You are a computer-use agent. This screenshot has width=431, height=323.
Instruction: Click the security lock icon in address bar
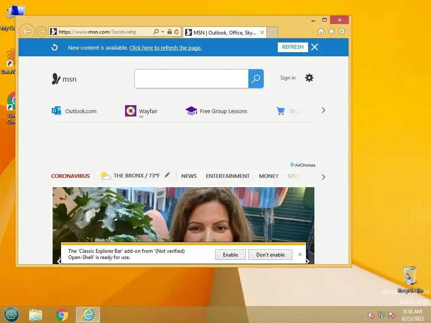170,32
